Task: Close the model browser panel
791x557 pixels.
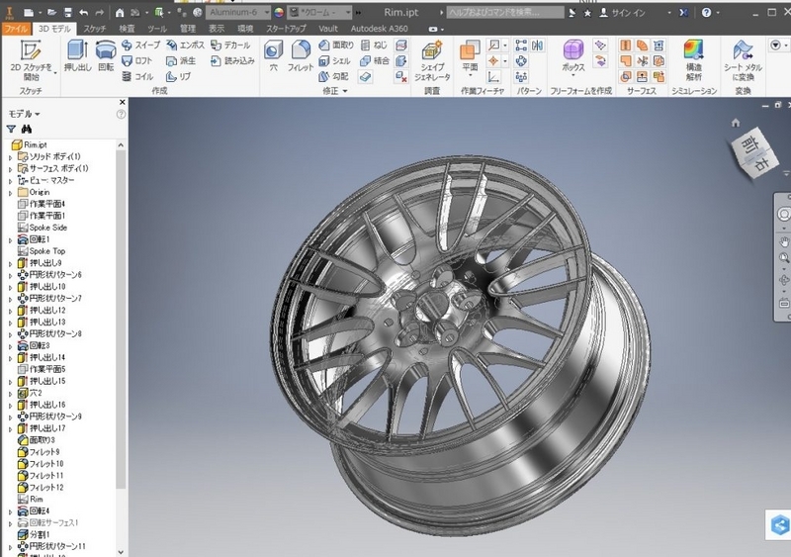Action: click(x=122, y=102)
